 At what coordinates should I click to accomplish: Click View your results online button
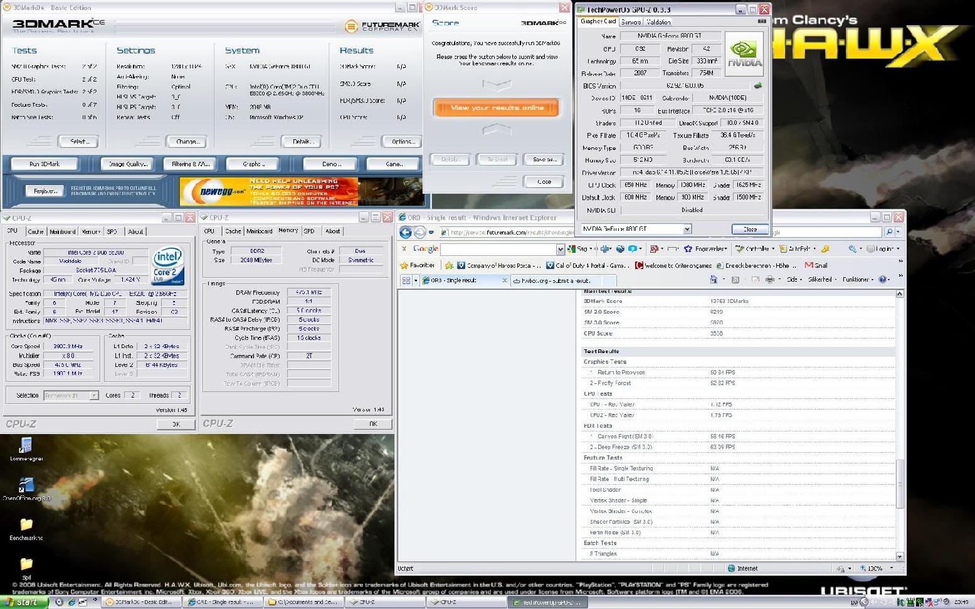click(x=497, y=107)
